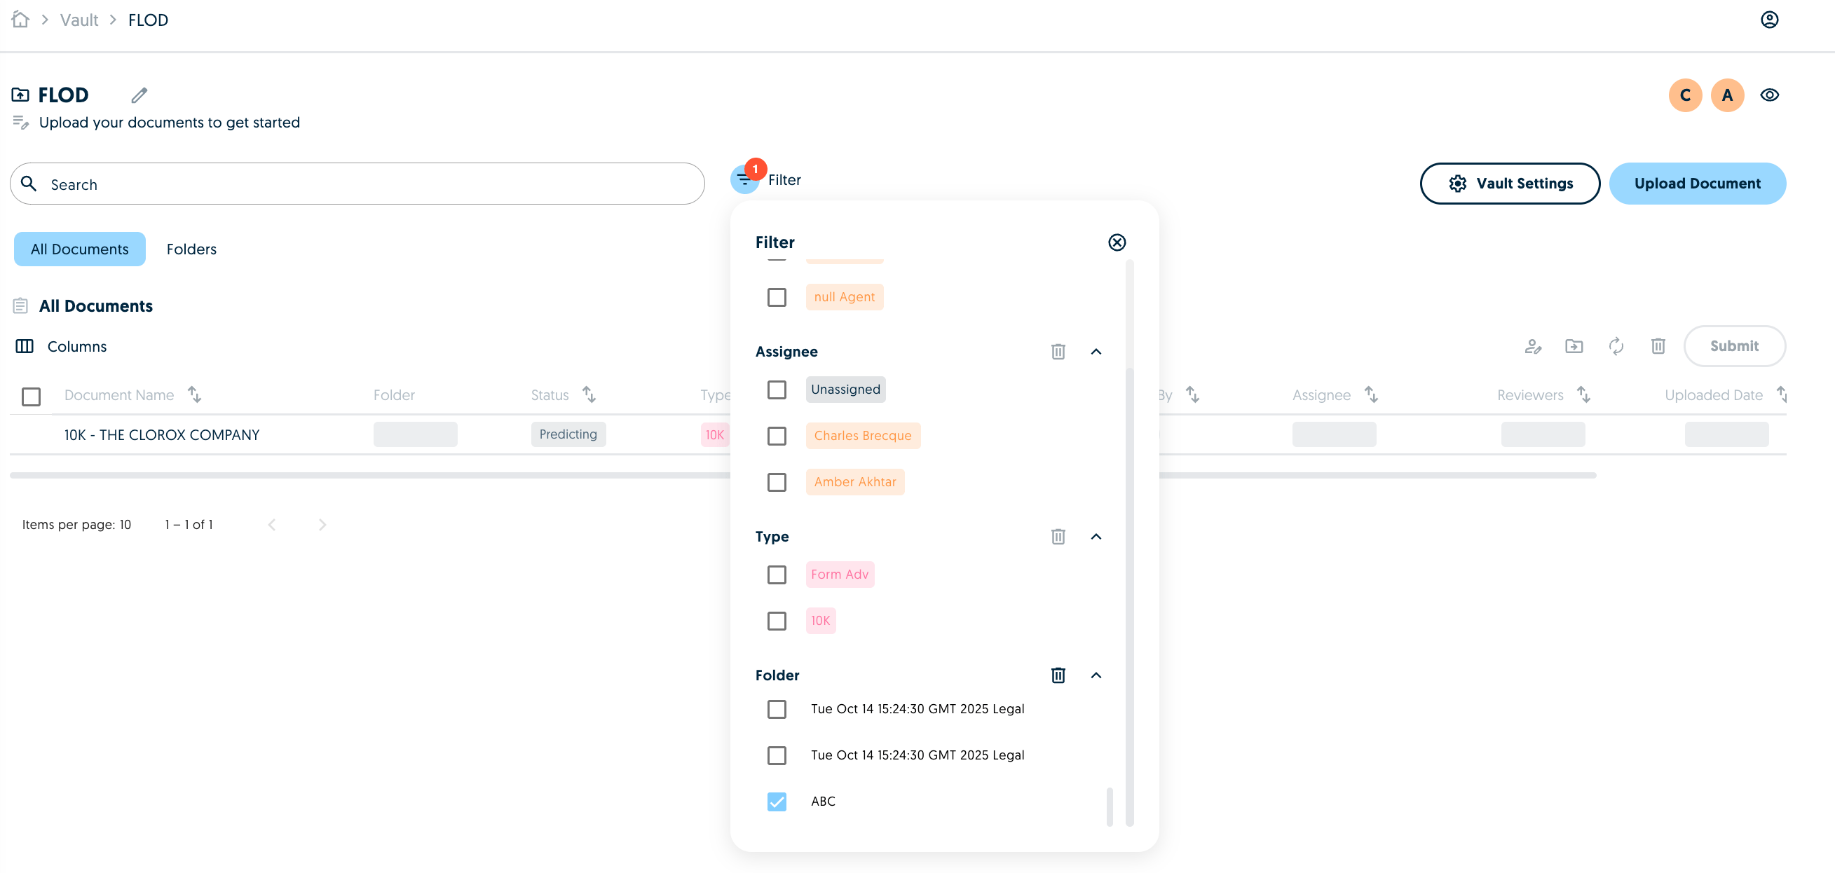This screenshot has height=873, width=1835.
Task: Click the Search input field
Action: [x=357, y=184]
